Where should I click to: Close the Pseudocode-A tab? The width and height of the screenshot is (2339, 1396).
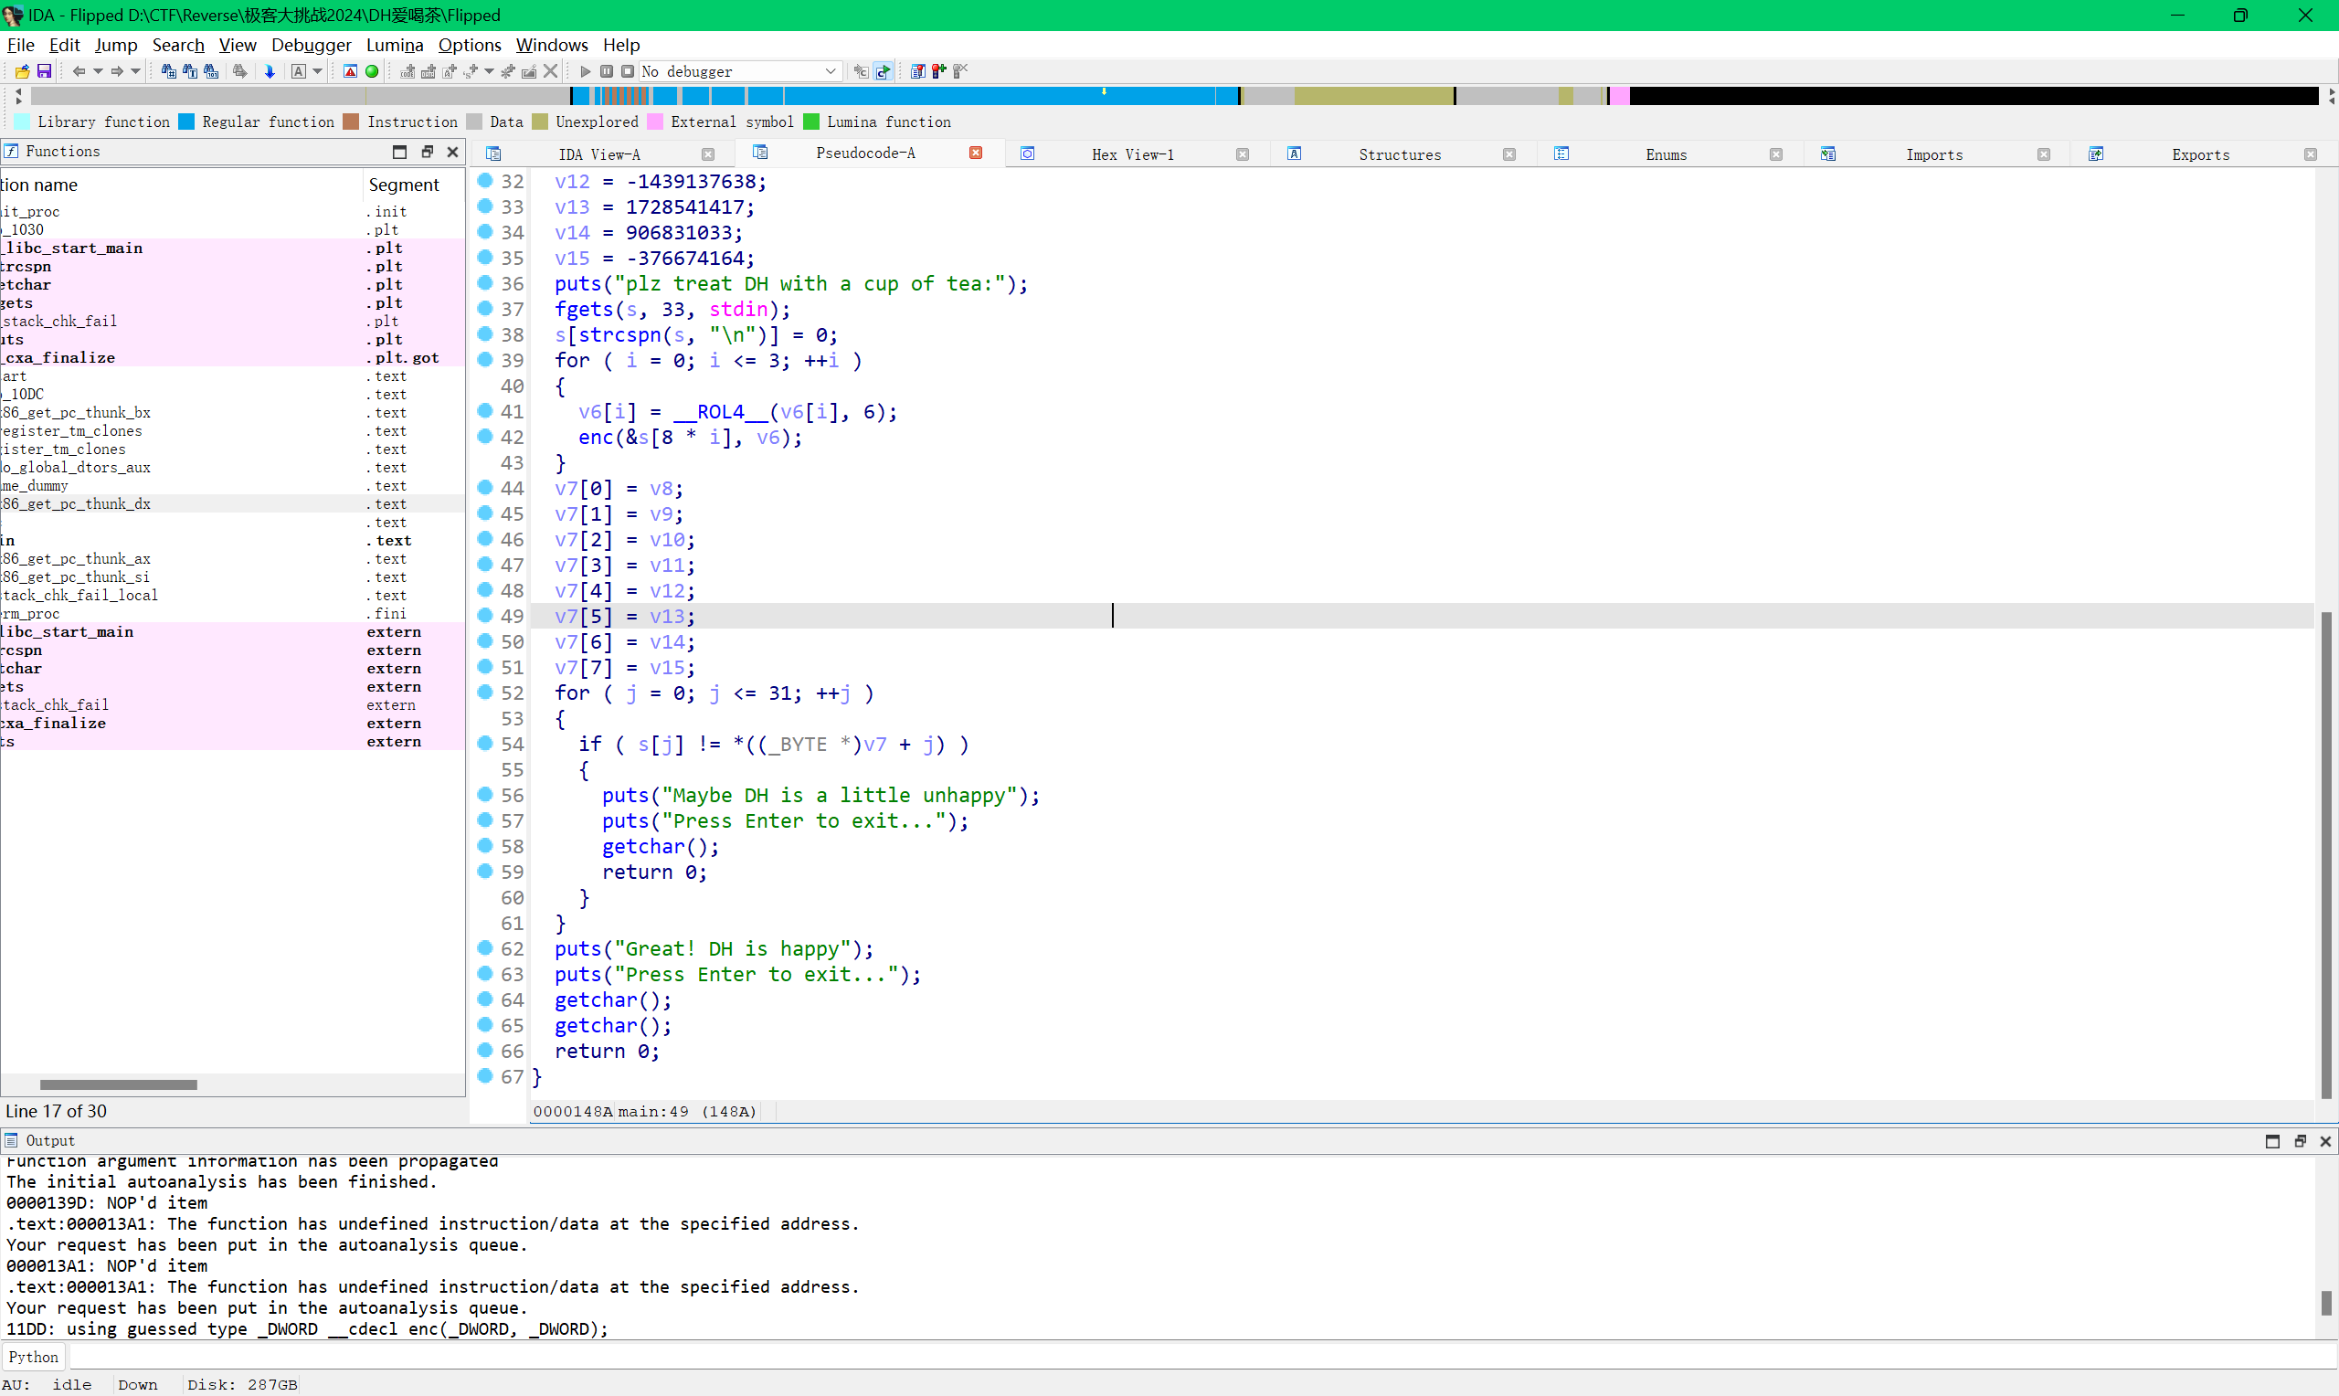click(x=976, y=153)
